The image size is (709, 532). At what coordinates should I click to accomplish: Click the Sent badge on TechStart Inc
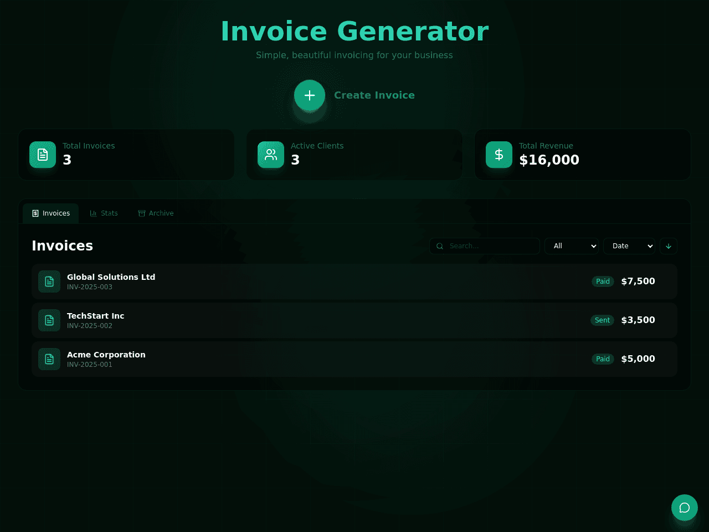[x=602, y=320]
